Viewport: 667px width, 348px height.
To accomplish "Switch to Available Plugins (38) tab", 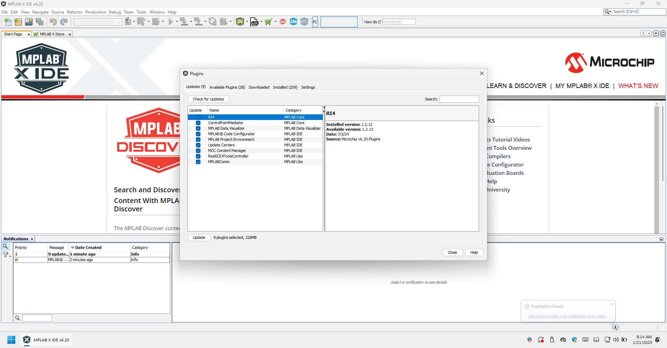I will (227, 87).
